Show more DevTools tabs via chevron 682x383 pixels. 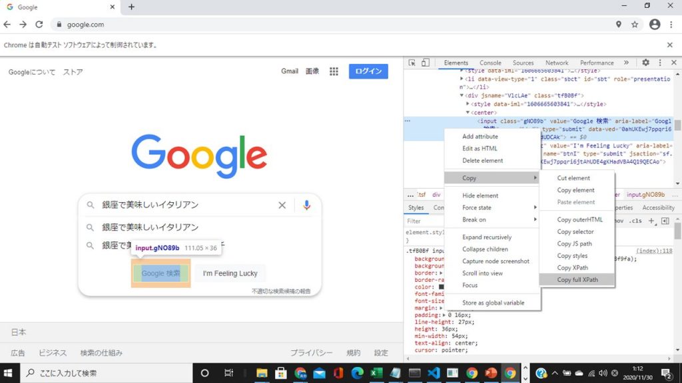coord(626,63)
